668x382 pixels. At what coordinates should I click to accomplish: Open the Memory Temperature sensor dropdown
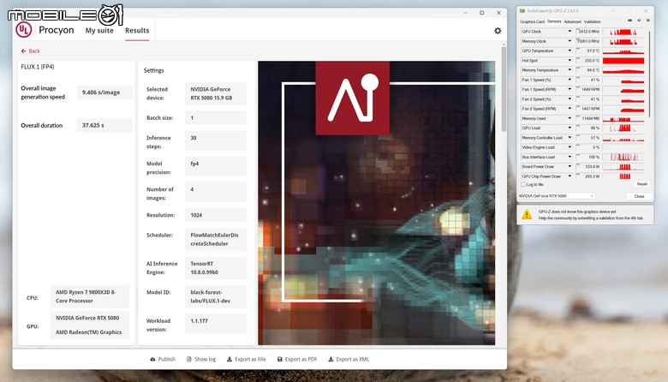pyautogui.click(x=570, y=70)
